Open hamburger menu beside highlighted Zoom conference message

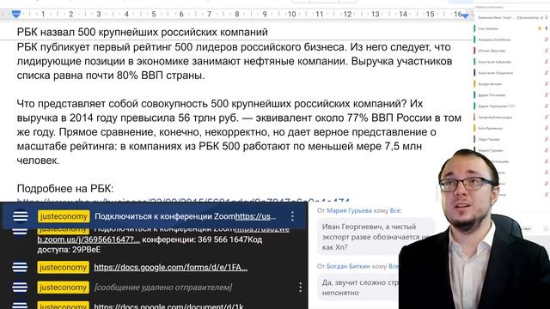(x=21, y=216)
